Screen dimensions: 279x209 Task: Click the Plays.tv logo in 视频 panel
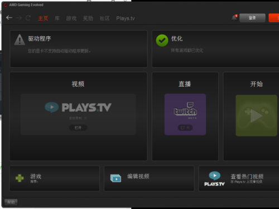[x=78, y=107]
